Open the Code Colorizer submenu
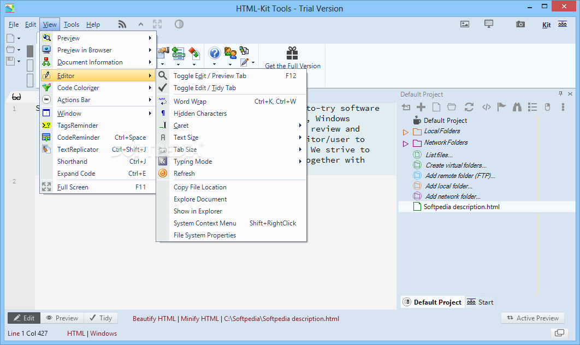This screenshot has height=345, width=580. [98, 88]
